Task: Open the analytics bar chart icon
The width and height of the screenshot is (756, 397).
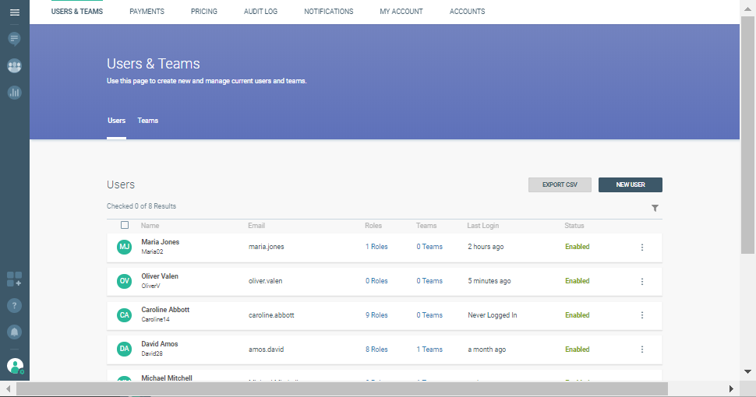Action: click(x=14, y=93)
